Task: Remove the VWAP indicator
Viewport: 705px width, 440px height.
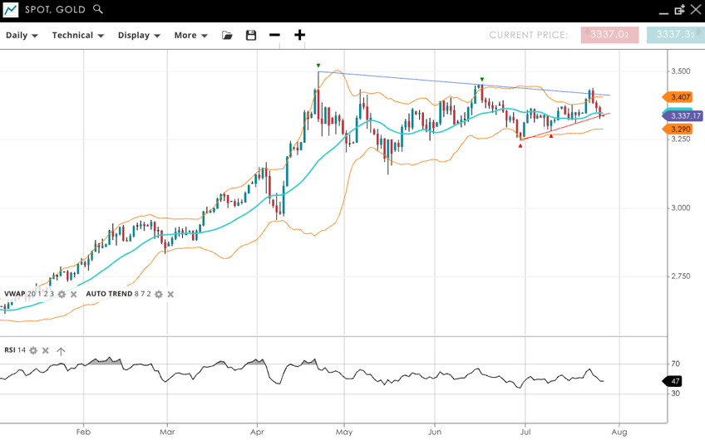Action: tap(73, 294)
